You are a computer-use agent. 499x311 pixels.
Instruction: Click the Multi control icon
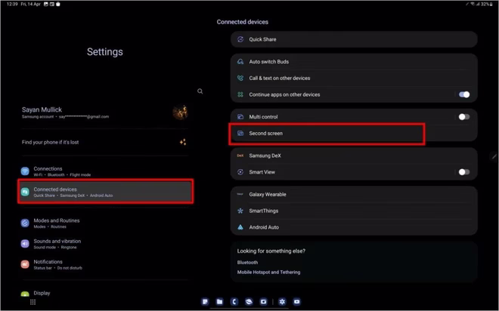240,117
